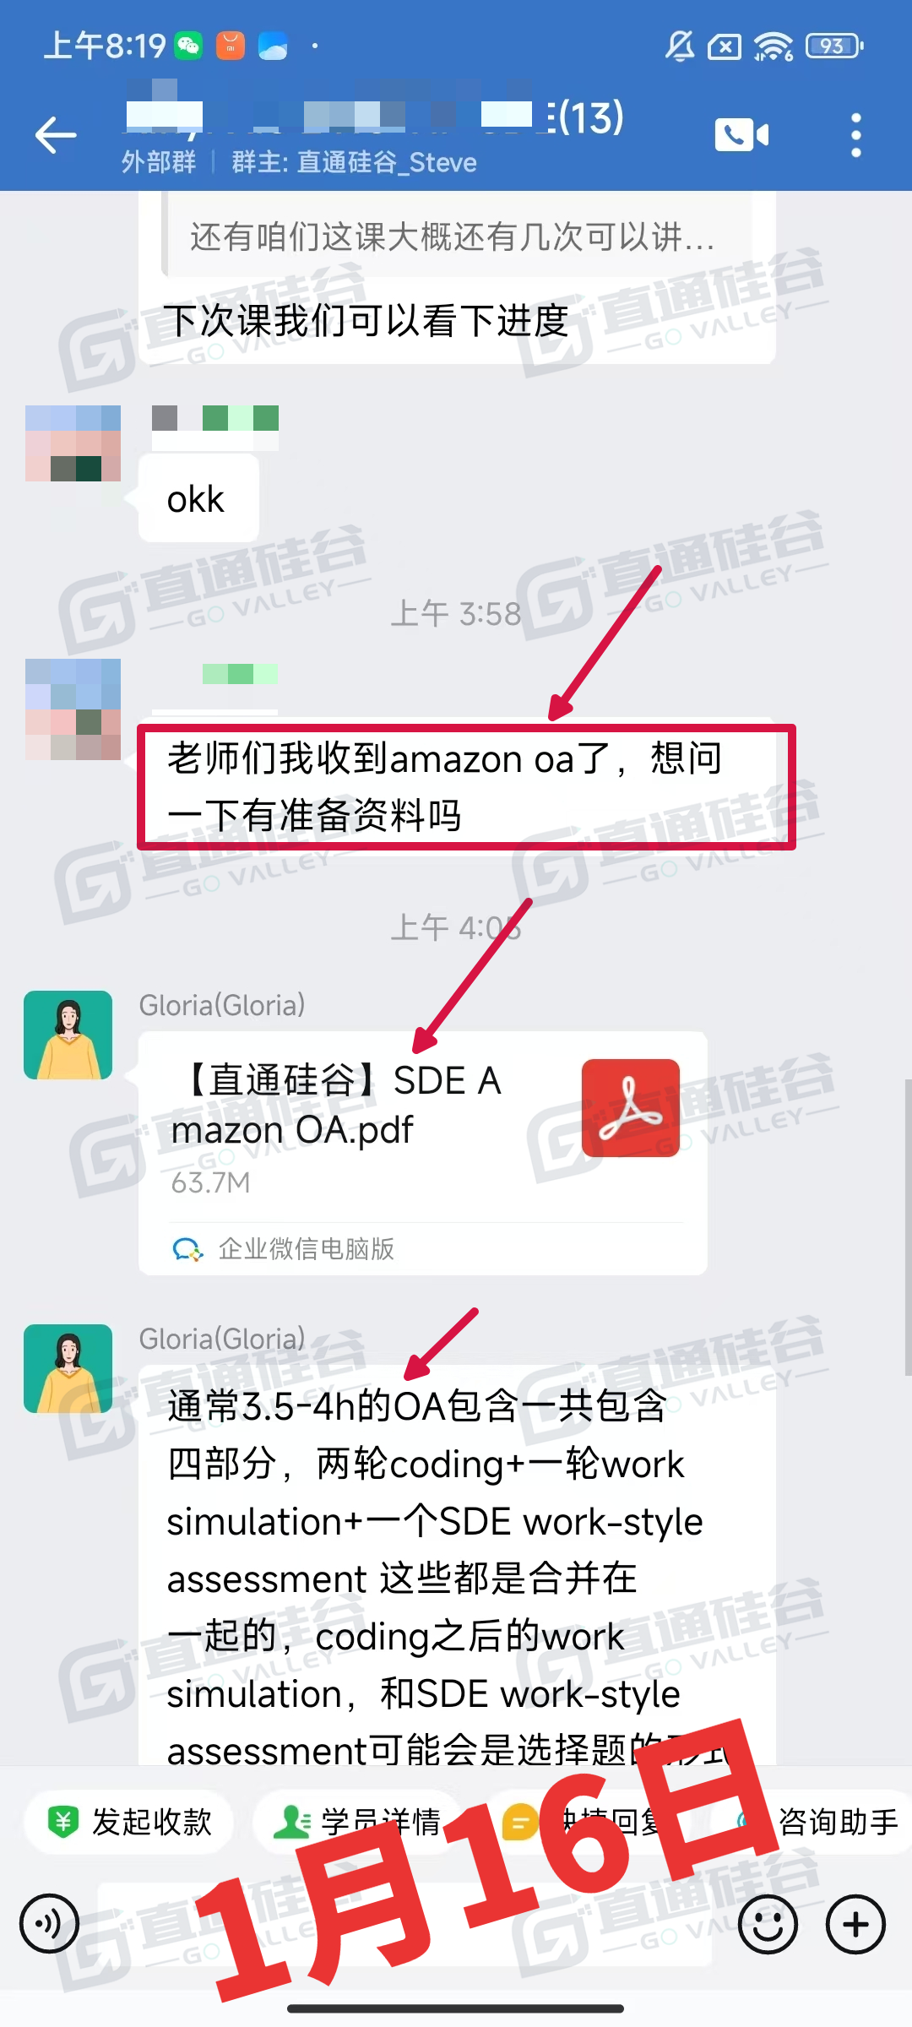Tap Gloria's avatar beside the PDF message

68,1035
